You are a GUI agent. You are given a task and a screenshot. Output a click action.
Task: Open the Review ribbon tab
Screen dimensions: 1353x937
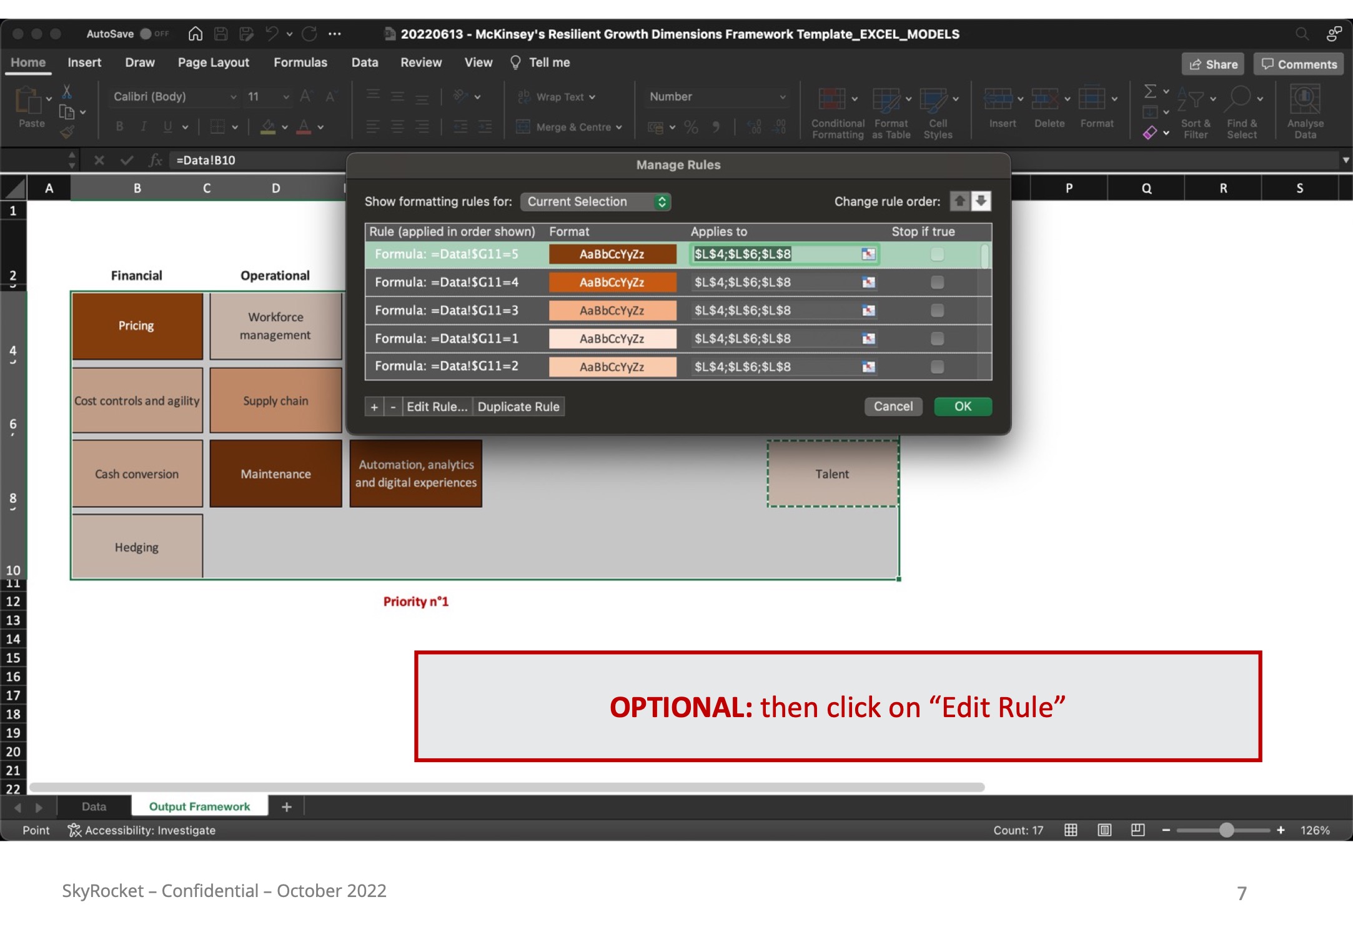point(421,62)
